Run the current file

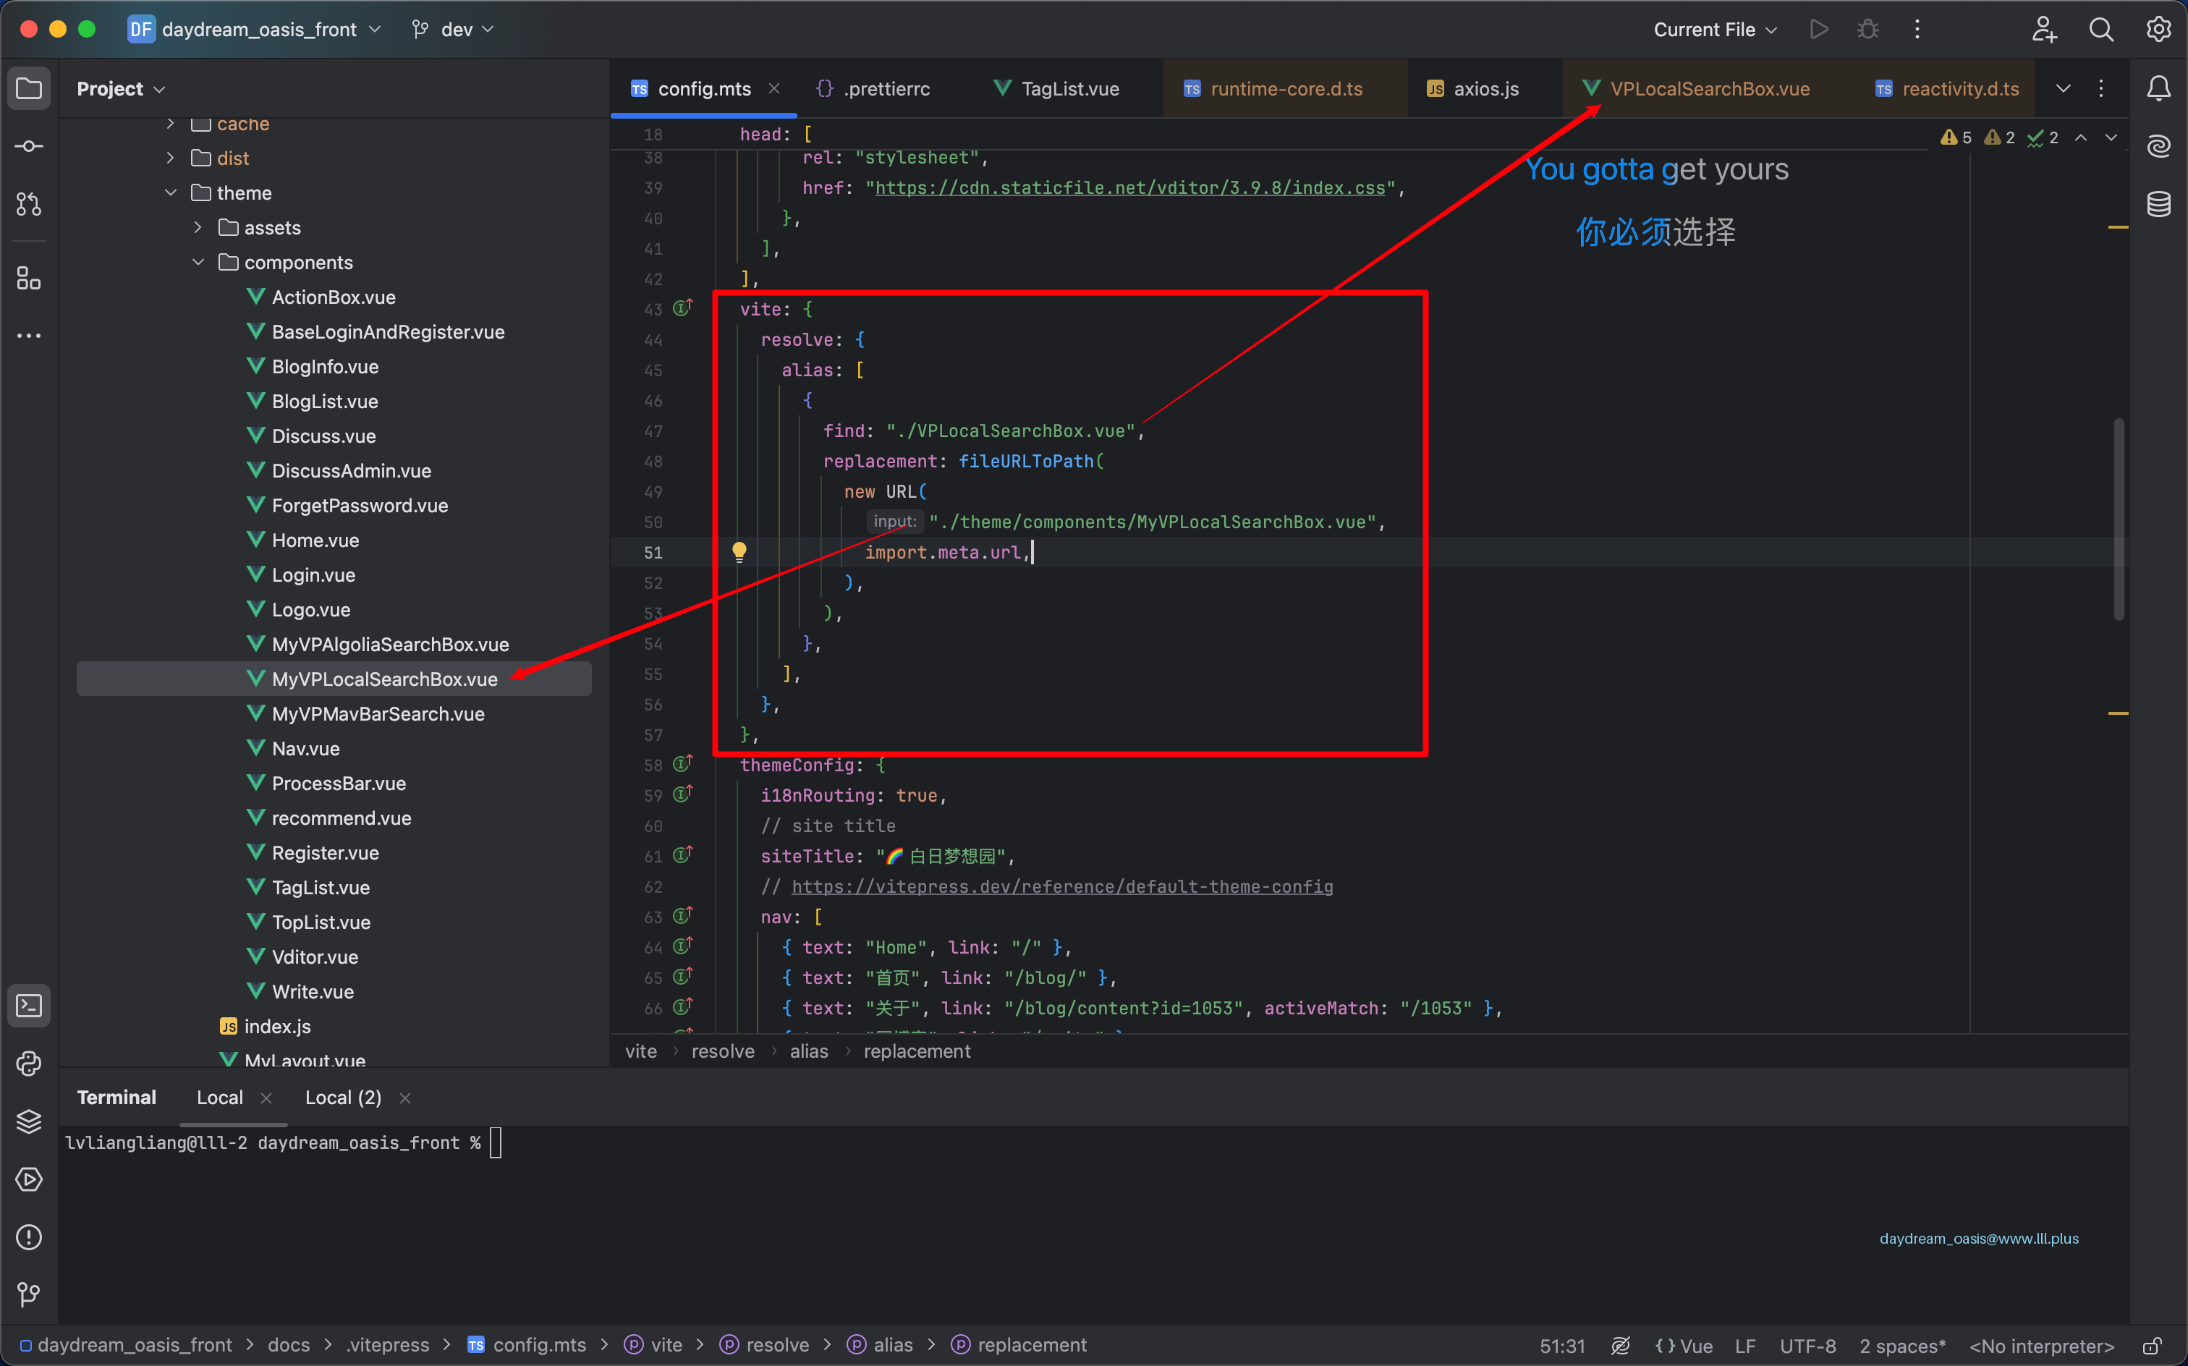(x=1820, y=29)
